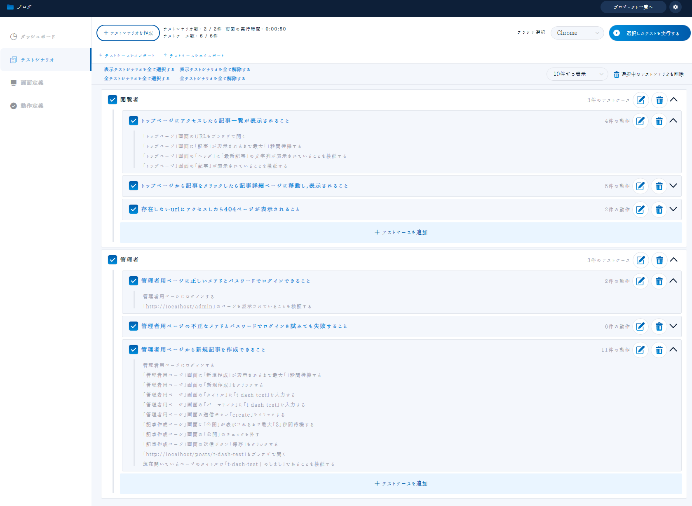Open the 10件ずつ表示 display count dropdown
The width and height of the screenshot is (692, 506).
577,74
